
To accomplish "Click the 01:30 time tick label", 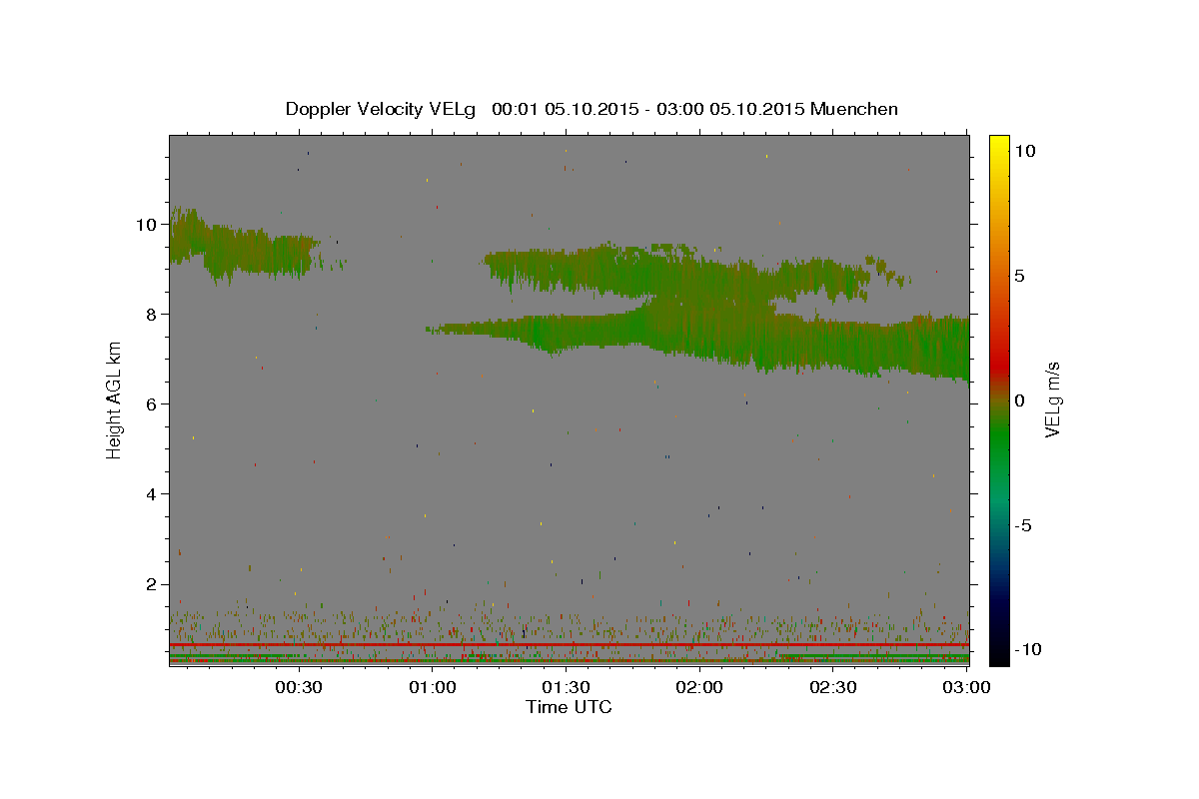I will 567,687.
